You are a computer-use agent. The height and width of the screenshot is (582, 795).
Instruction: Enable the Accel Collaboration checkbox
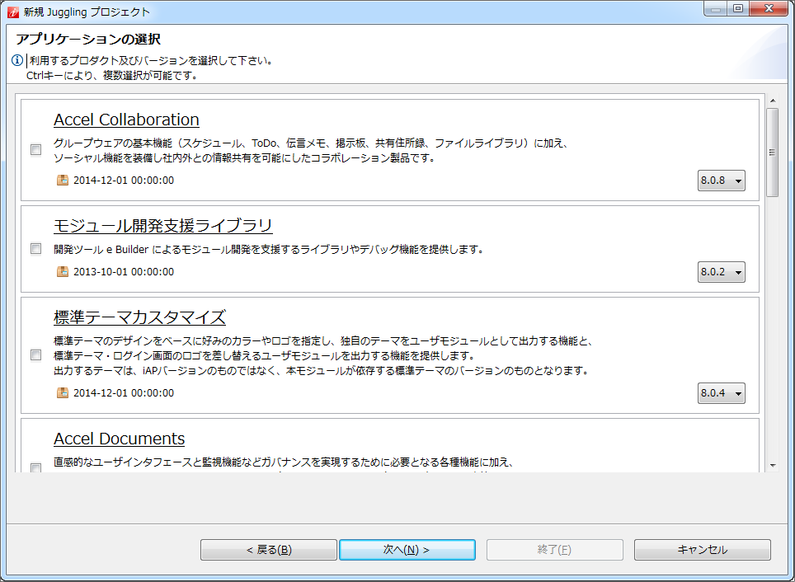coord(36,149)
